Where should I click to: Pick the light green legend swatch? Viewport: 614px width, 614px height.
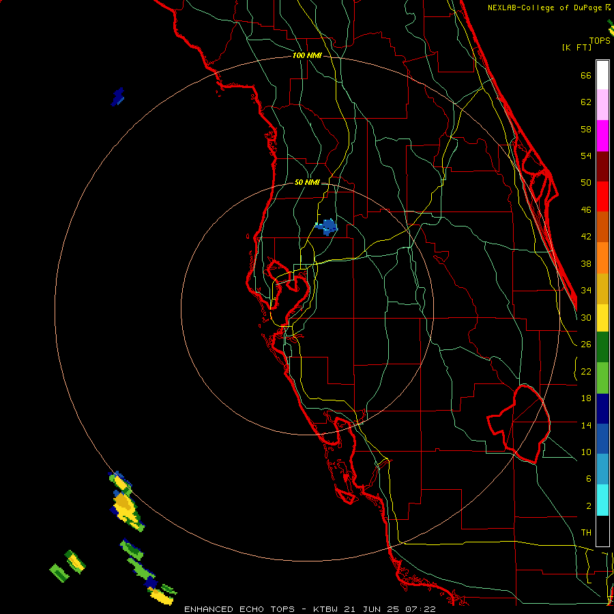(x=602, y=378)
